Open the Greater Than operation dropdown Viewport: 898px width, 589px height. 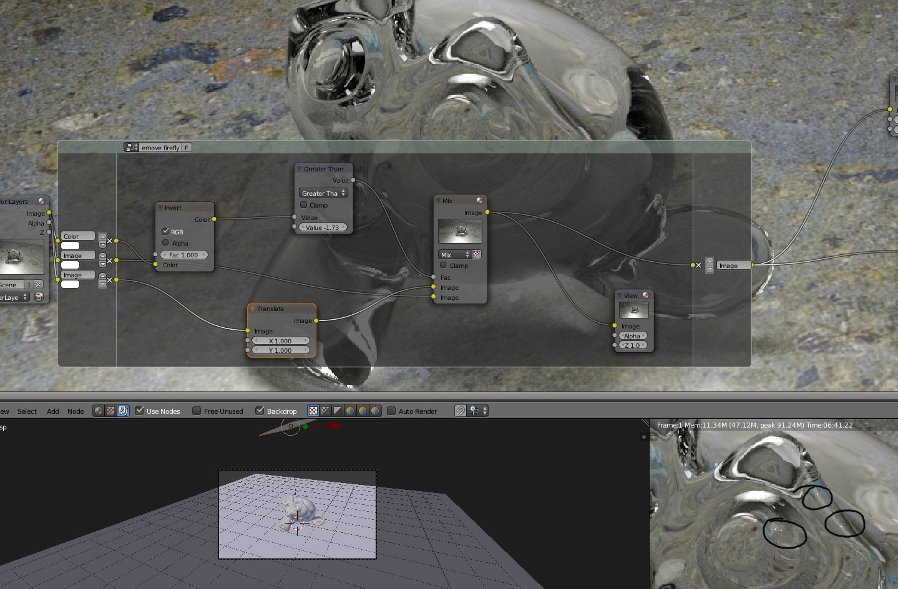(x=323, y=193)
